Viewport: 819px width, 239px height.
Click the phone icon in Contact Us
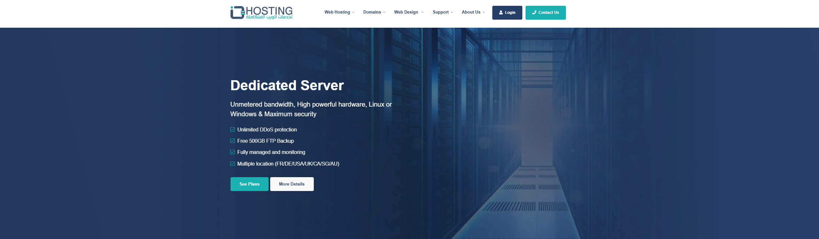click(534, 13)
